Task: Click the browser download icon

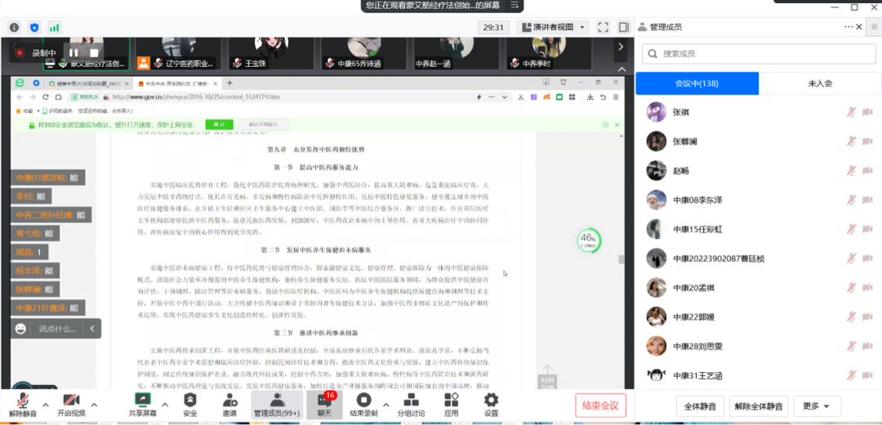Action: point(590,97)
